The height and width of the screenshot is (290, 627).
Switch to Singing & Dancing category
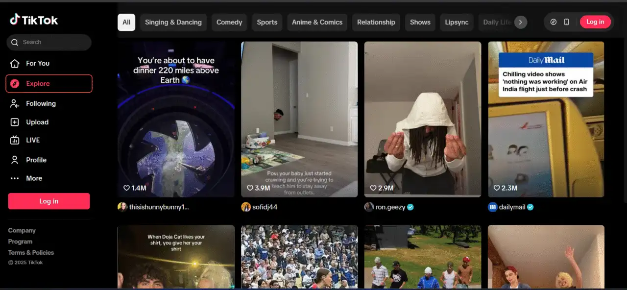coord(173,22)
